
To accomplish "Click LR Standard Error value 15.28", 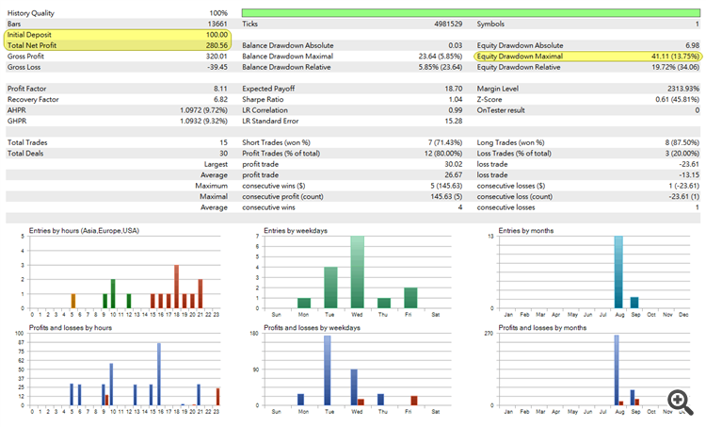I will pos(454,122).
